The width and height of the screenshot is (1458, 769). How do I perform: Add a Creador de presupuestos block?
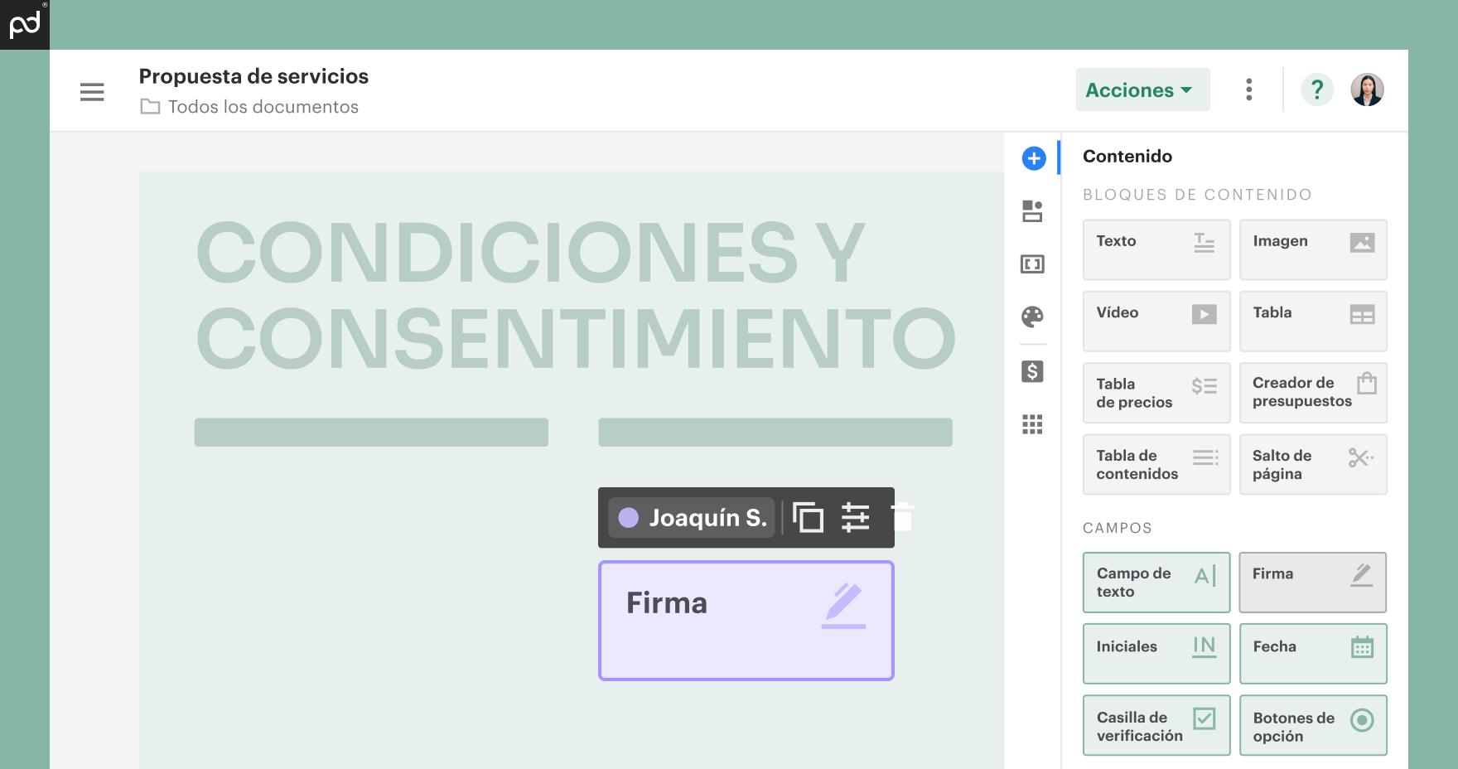(1313, 393)
